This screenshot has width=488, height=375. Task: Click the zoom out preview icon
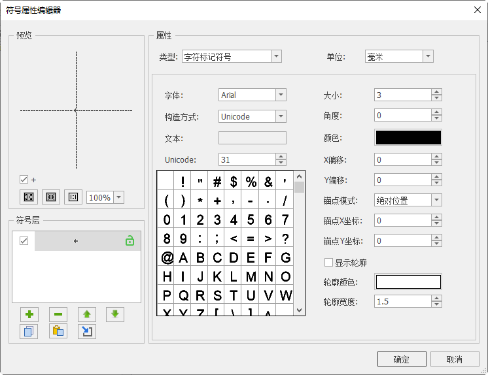pos(51,197)
